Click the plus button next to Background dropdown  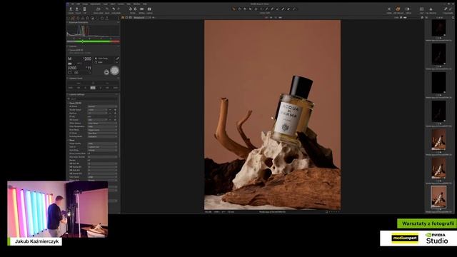pyautogui.click(x=154, y=18)
